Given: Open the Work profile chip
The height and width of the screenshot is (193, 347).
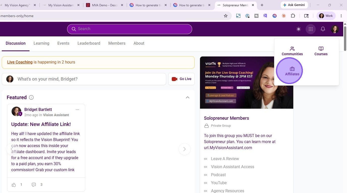Looking at the screenshot, I should pos(326,16).
